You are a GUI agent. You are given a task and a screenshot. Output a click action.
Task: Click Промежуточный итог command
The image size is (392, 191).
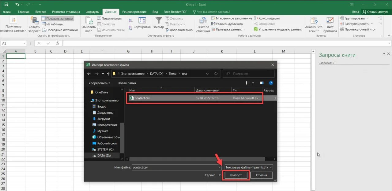[x=358, y=29]
